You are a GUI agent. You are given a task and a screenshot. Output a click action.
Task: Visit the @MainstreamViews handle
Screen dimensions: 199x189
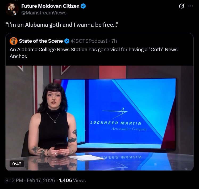[x=44, y=13]
